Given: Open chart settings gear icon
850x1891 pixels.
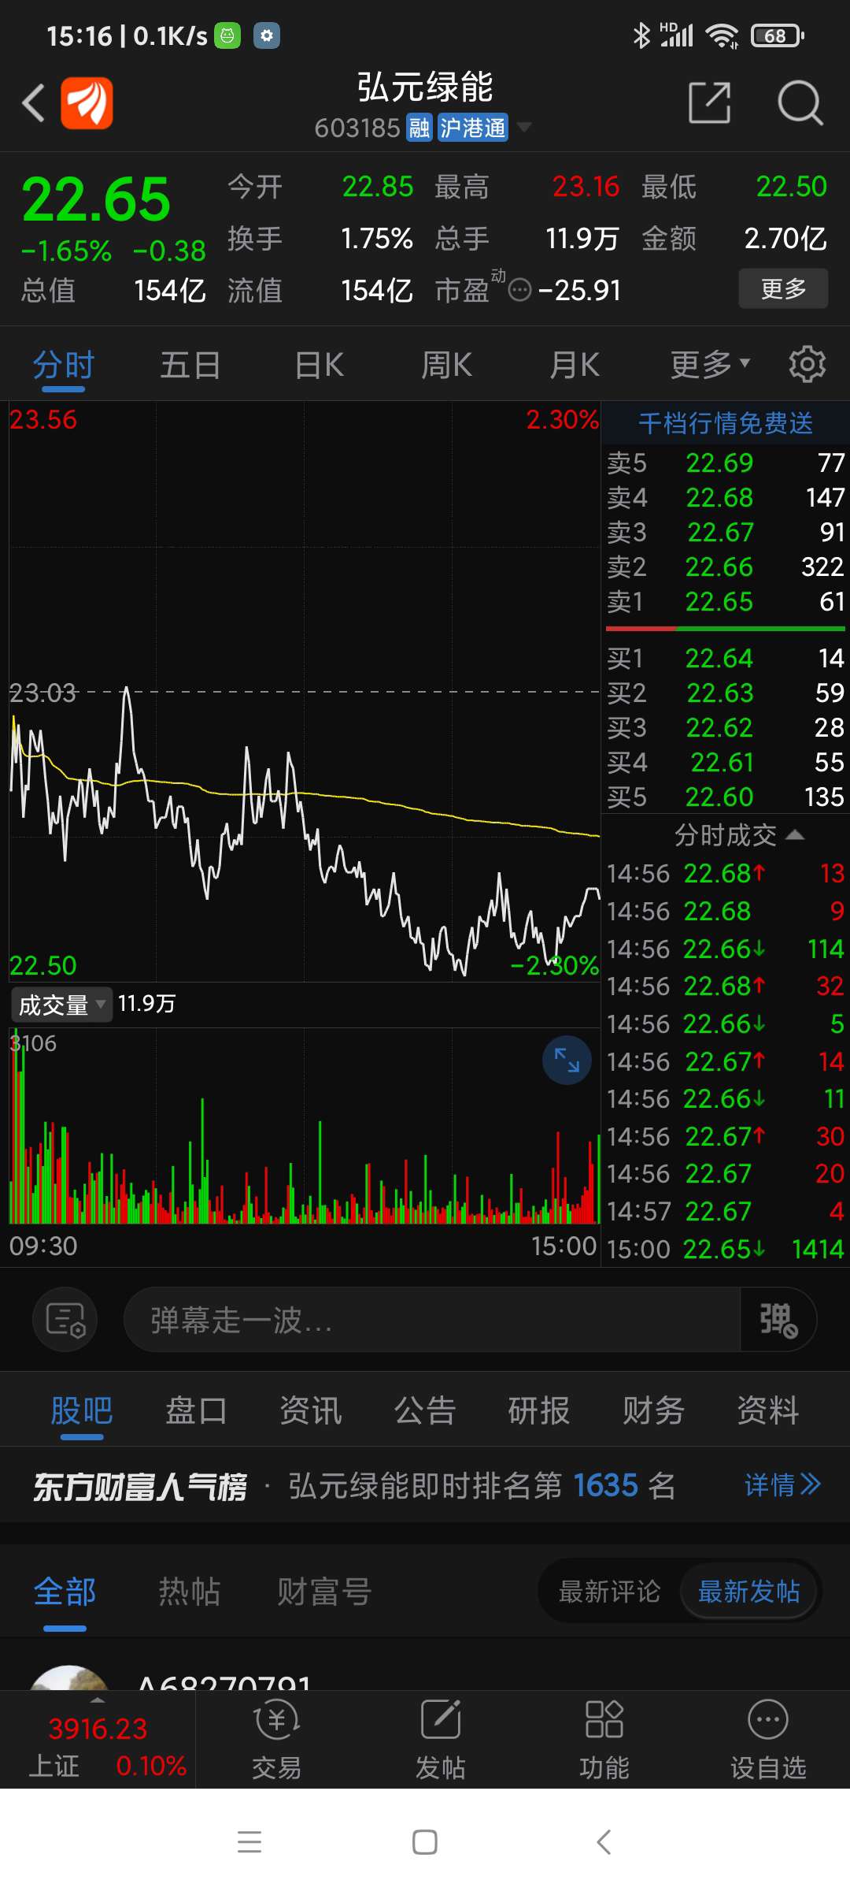Looking at the screenshot, I should (x=807, y=365).
